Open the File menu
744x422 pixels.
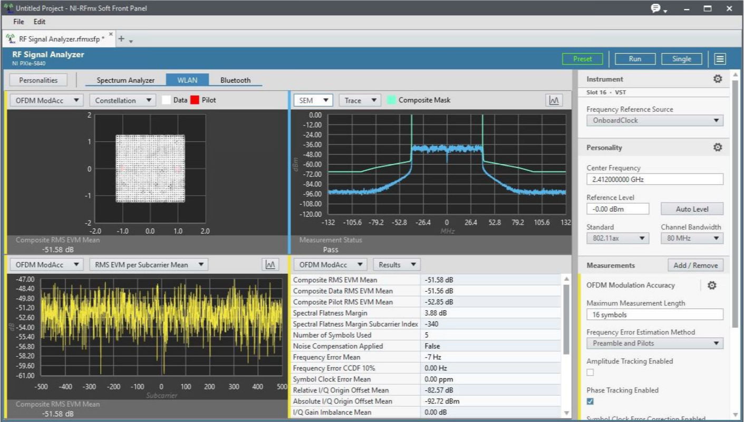(18, 22)
